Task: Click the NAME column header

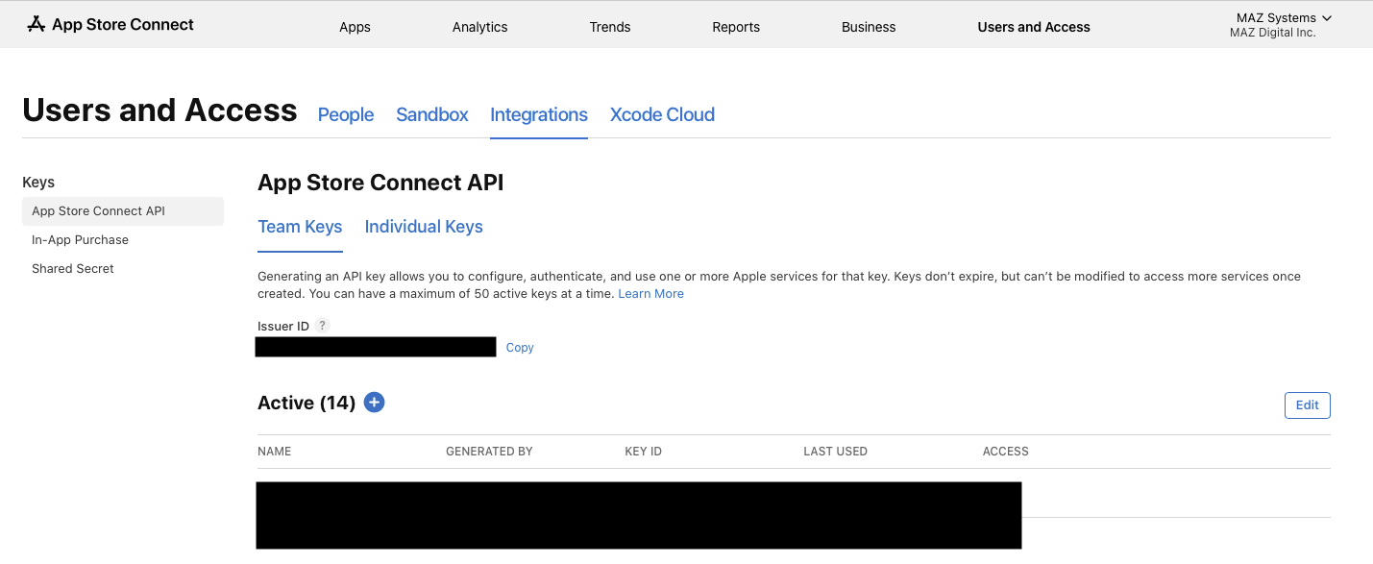Action: pyautogui.click(x=275, y=452)
